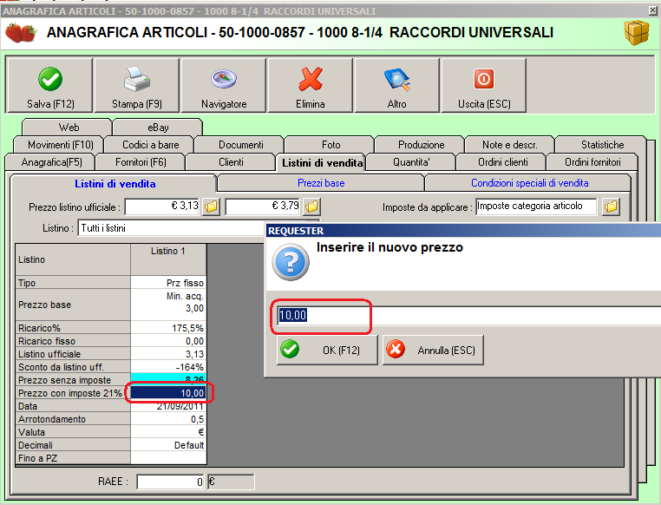This screenshot has width=661, height=505.
Task: Open the Navigatore compass tool
Action: (x=224, y=86)
